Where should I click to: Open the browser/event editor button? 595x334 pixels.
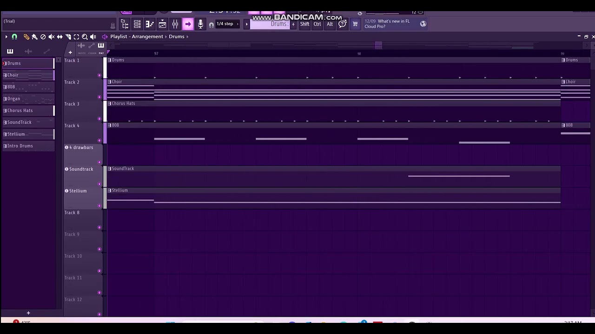tap(162, 24)
